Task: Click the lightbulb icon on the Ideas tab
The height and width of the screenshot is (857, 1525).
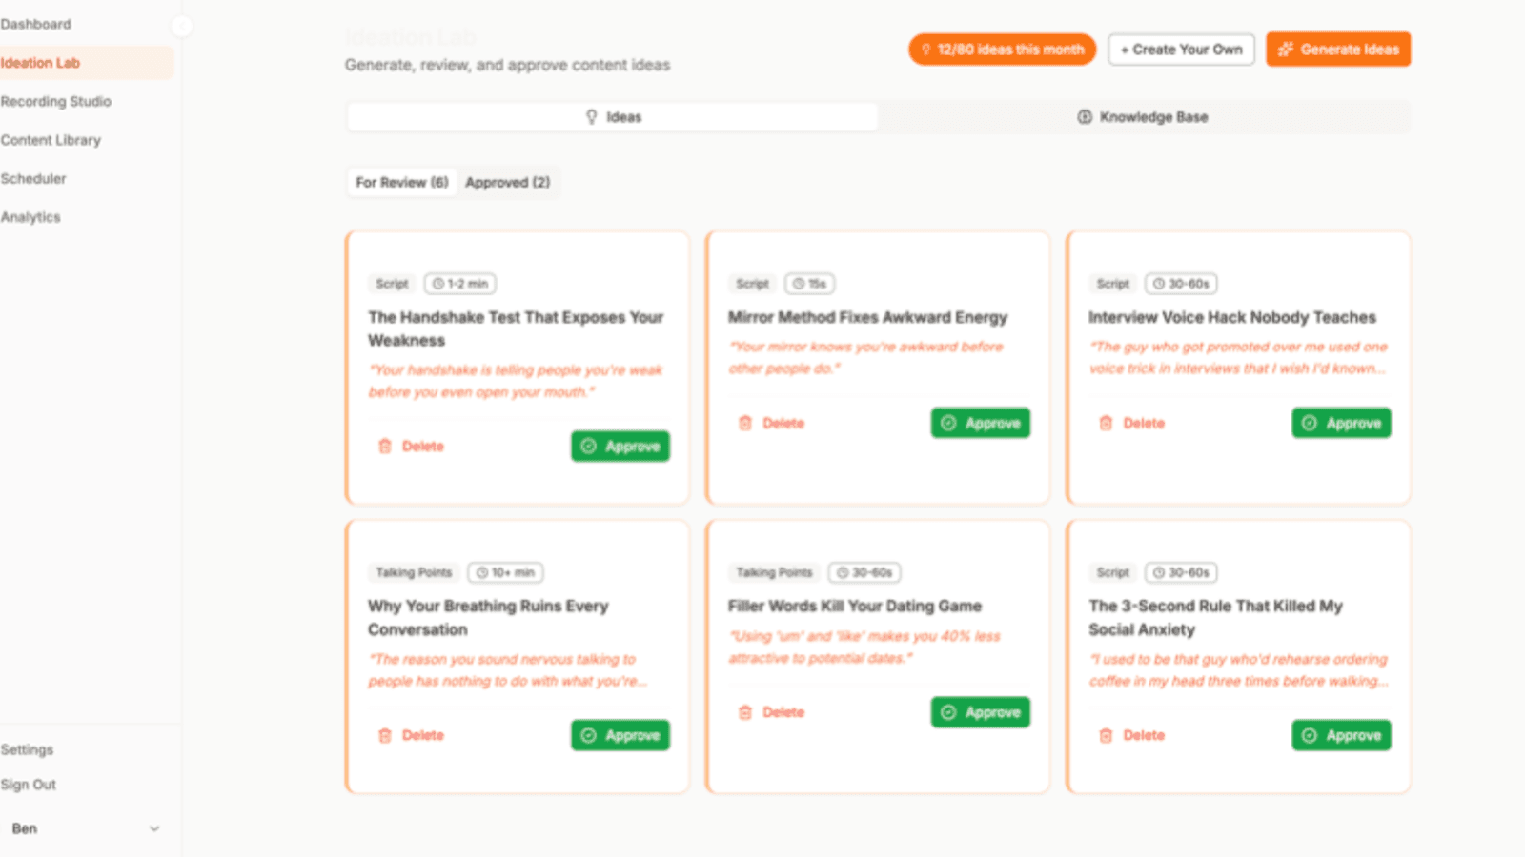Action: click(592, 116)
